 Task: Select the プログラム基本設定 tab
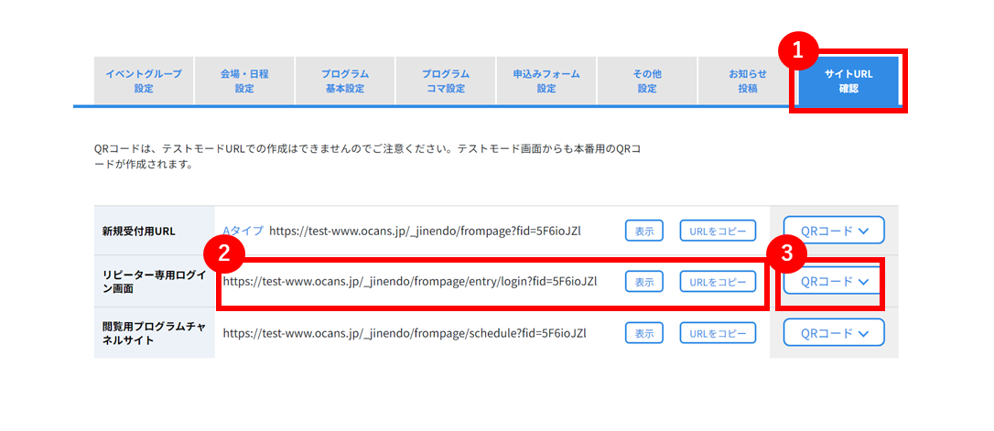point(345,81)
